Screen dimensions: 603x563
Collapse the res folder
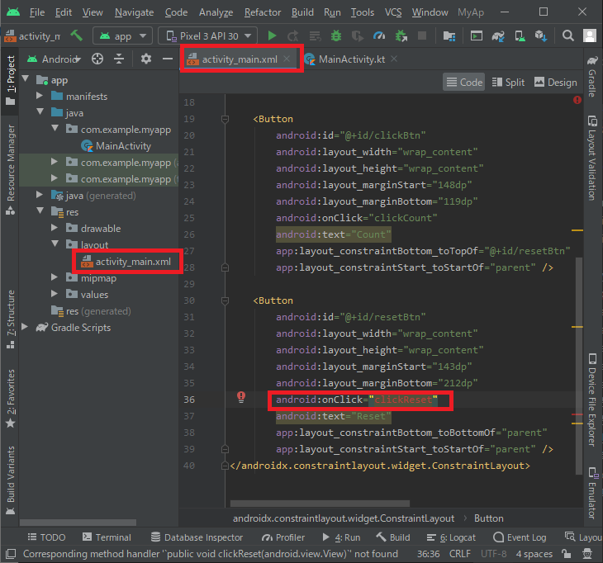coord(40,211)
